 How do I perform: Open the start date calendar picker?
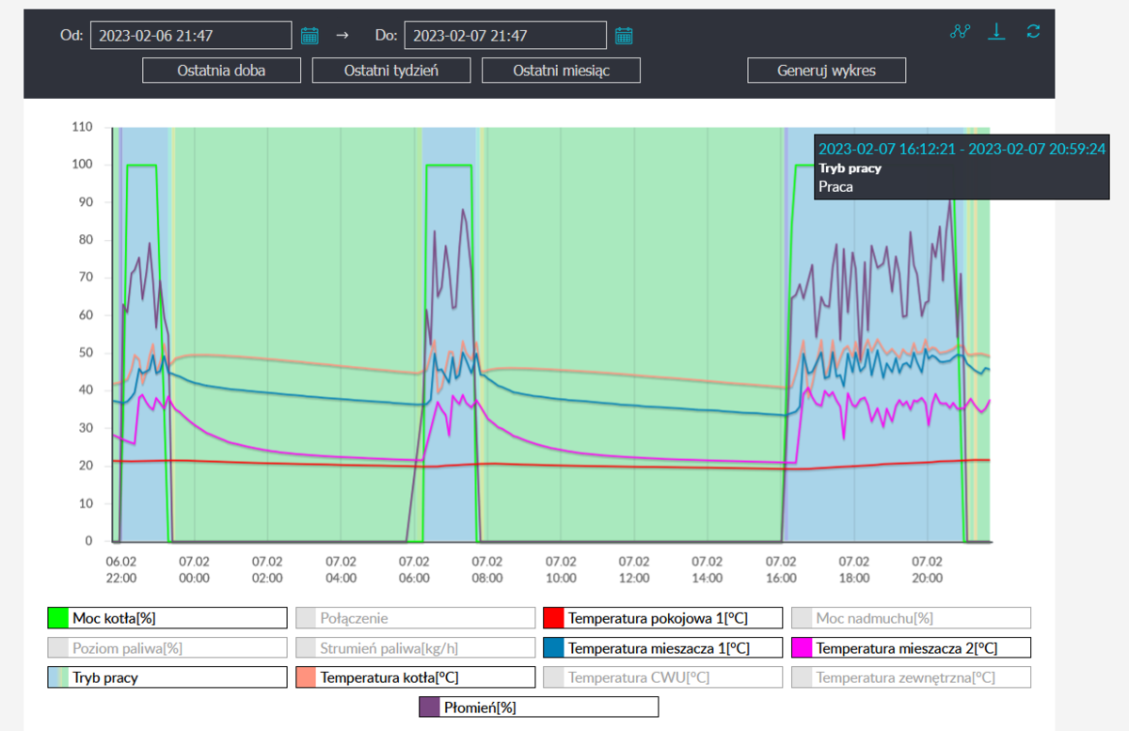pyautogui.click(x=310, y=36)
